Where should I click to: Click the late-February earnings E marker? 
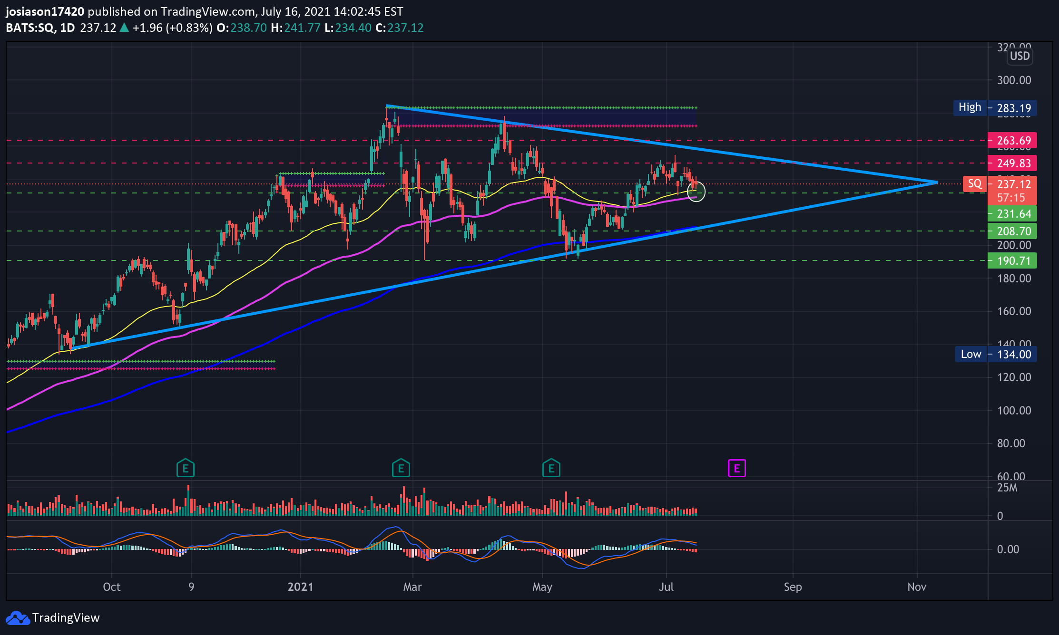click(401, 468)
